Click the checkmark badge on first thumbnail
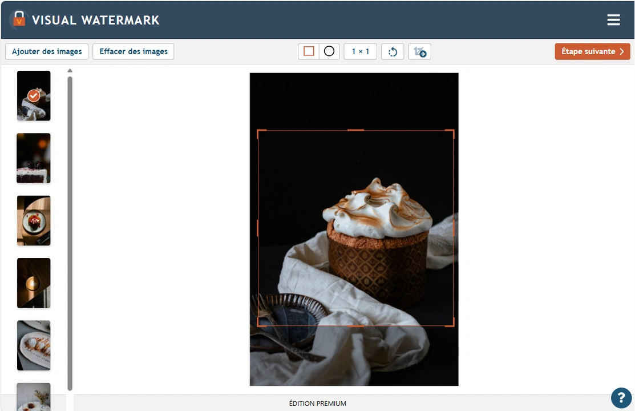Screen dimensions: 635x411 (34, 96)
